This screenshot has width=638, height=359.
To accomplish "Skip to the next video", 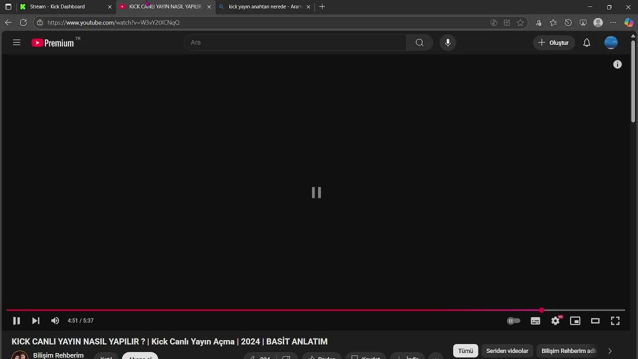I will [36, 321].
